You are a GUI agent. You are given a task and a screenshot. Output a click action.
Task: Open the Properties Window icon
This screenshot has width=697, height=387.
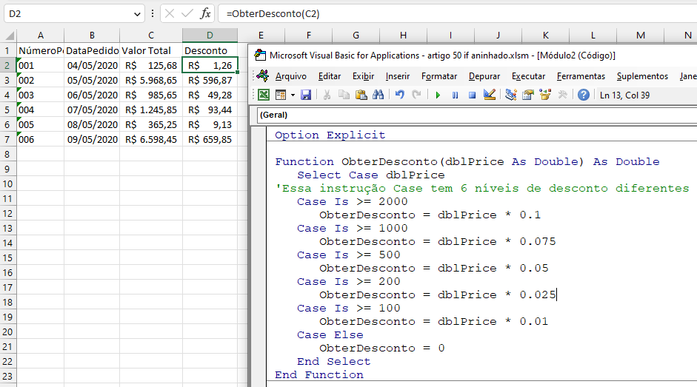(527, 95)
